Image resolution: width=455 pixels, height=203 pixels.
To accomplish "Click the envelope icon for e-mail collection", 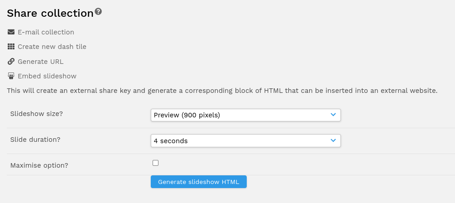I will [x=11, y=32].
